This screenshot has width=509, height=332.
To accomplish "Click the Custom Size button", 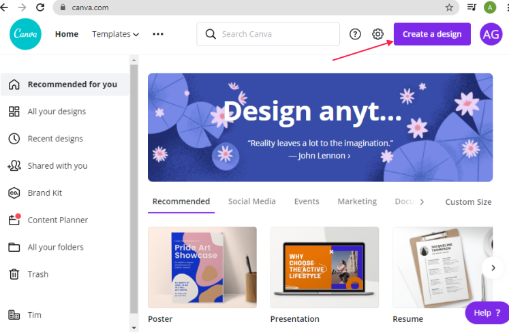I will coord(468,202).
